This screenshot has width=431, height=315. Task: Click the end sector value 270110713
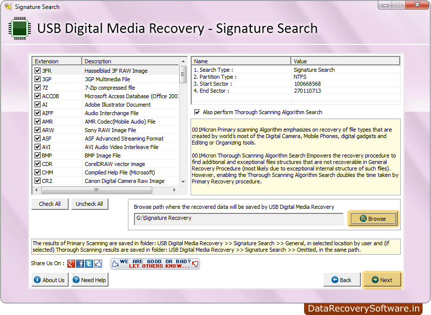[307, 91]
